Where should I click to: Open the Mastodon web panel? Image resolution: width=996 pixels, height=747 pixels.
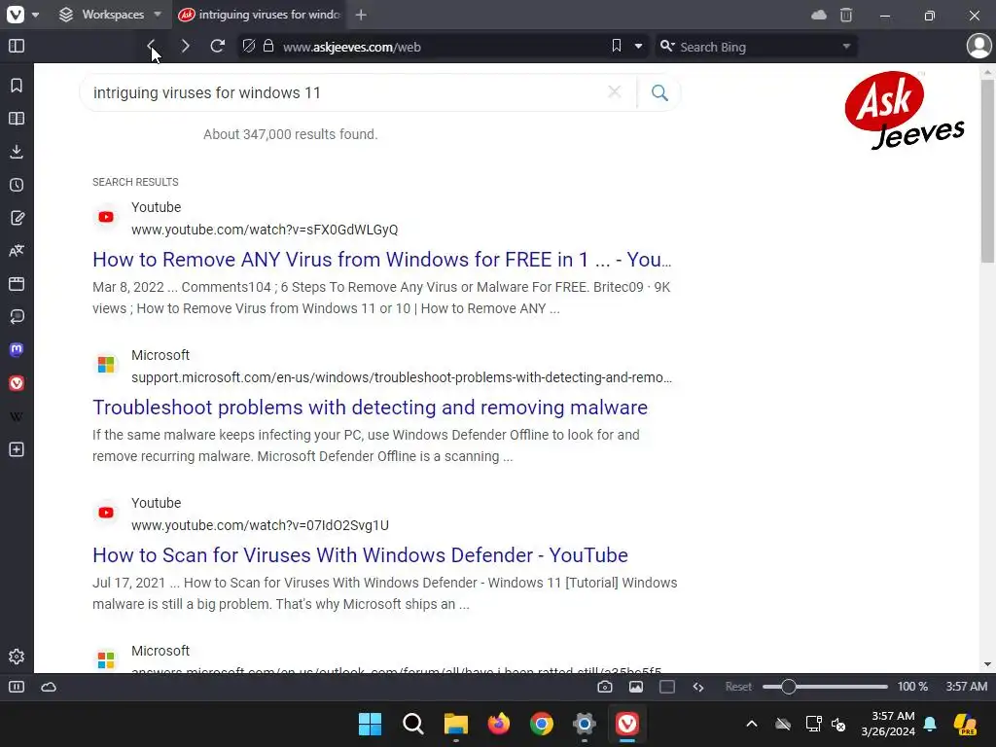coord(17,350)
